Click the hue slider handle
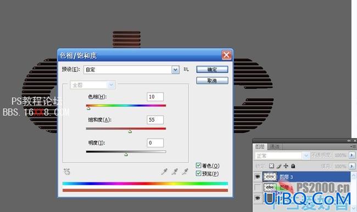The height and width of the screenshot is (212, 357). tap(88, 108)
